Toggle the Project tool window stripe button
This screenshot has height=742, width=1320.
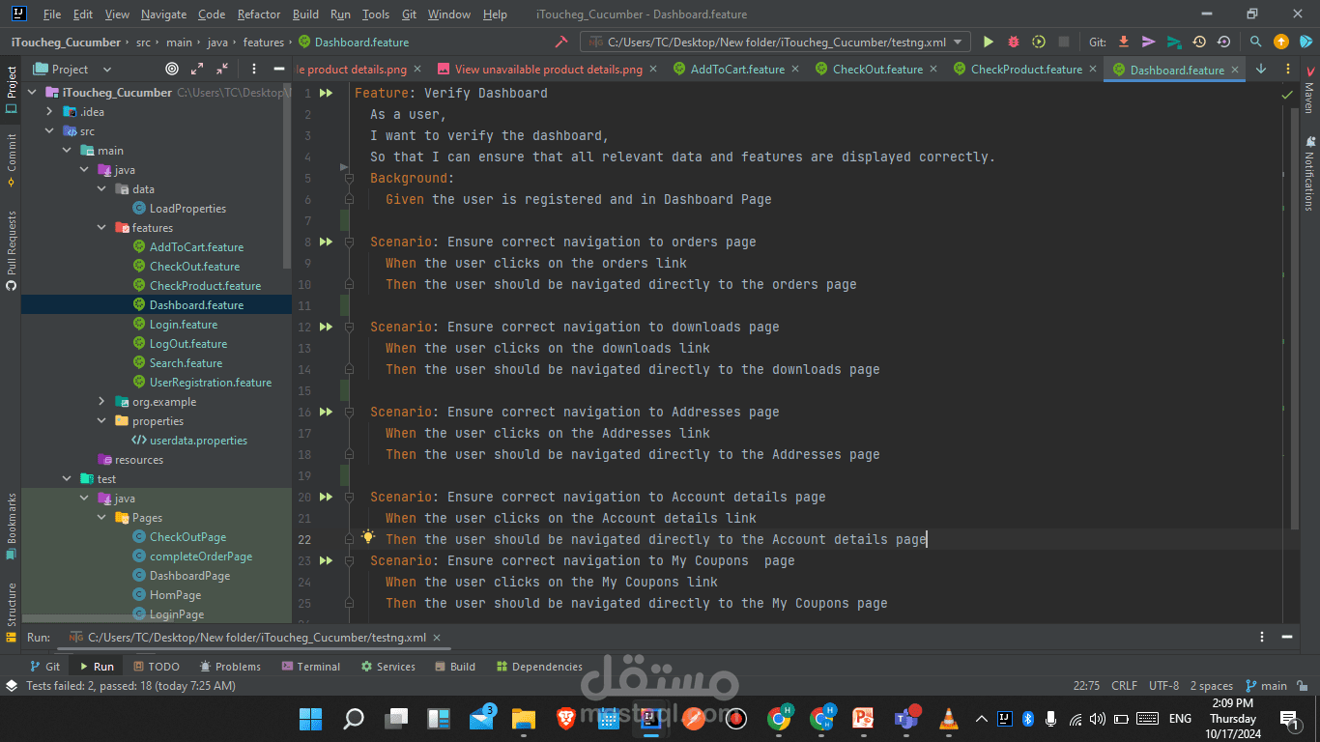click(x=11, y=89)
